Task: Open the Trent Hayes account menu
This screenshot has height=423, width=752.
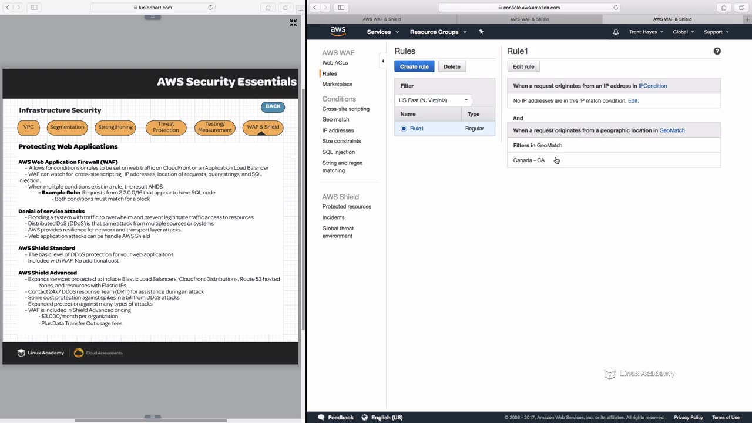Action: (646, 32)
